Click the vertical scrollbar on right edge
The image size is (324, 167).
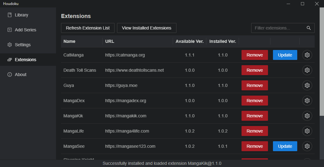click(322, 62)
